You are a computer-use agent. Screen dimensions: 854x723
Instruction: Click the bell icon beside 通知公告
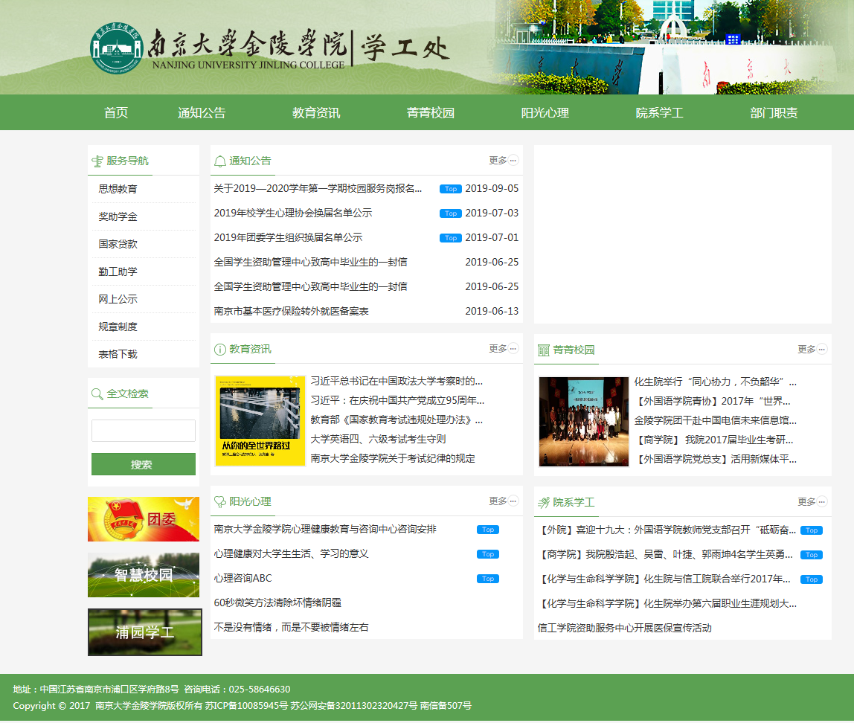pyautogui.click(x=219, y=161)
